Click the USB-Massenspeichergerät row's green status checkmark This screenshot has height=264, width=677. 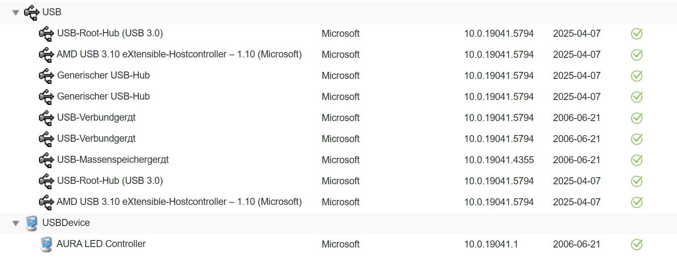[636, 160]
